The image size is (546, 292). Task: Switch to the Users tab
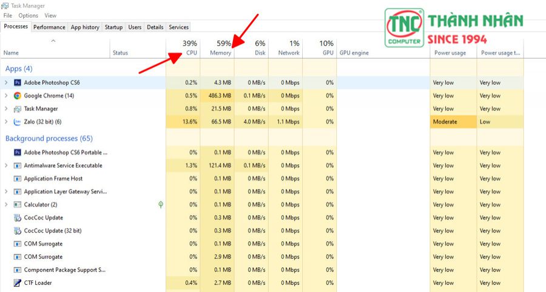[135, 27]
